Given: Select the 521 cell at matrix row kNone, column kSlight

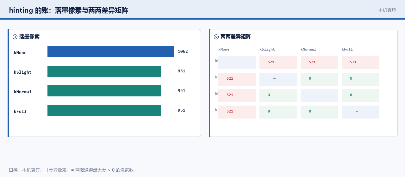Looking at the screenshot, I should [x=278, y=63].
